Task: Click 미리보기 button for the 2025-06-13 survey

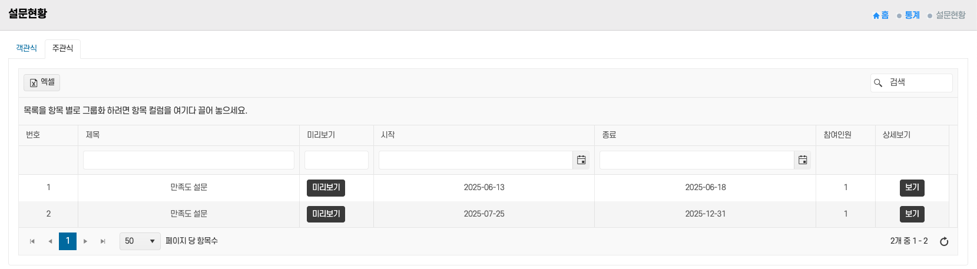Action: point(326,188)
